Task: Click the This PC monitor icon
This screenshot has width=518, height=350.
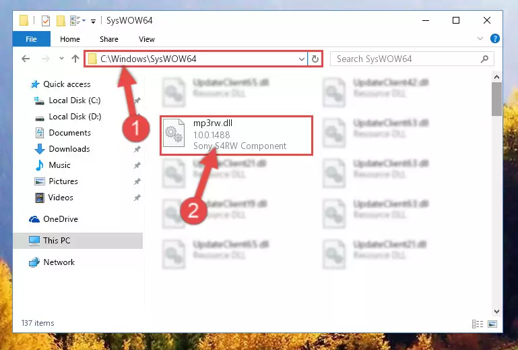Action: pyautogui.click(x=34, y=241)
